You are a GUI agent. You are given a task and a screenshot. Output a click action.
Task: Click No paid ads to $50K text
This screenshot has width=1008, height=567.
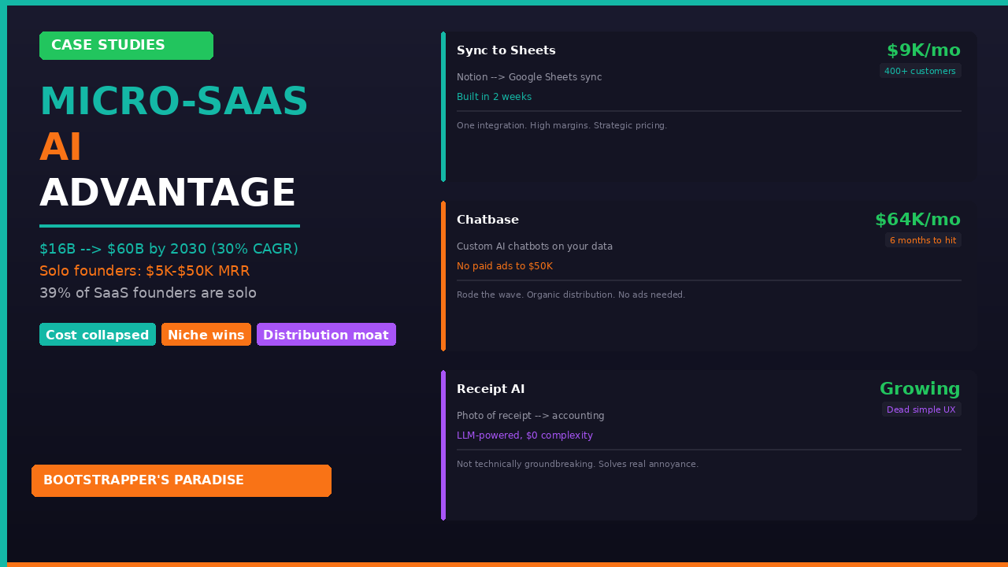(504, 266)
